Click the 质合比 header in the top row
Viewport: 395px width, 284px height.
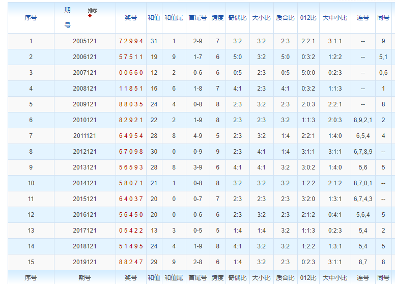[x=285, y=18]
